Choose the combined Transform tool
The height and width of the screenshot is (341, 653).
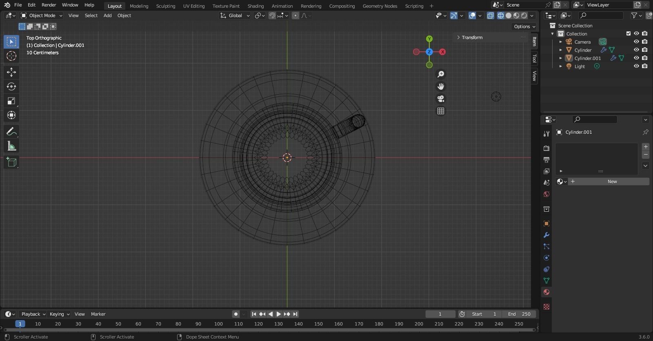11,115
